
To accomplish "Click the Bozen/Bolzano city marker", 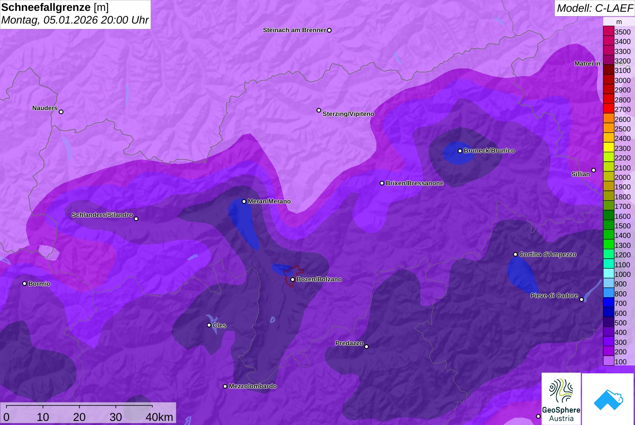I will pos(293,280).
